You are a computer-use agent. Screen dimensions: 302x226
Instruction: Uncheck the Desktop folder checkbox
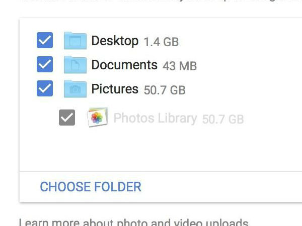click(45, 41)
